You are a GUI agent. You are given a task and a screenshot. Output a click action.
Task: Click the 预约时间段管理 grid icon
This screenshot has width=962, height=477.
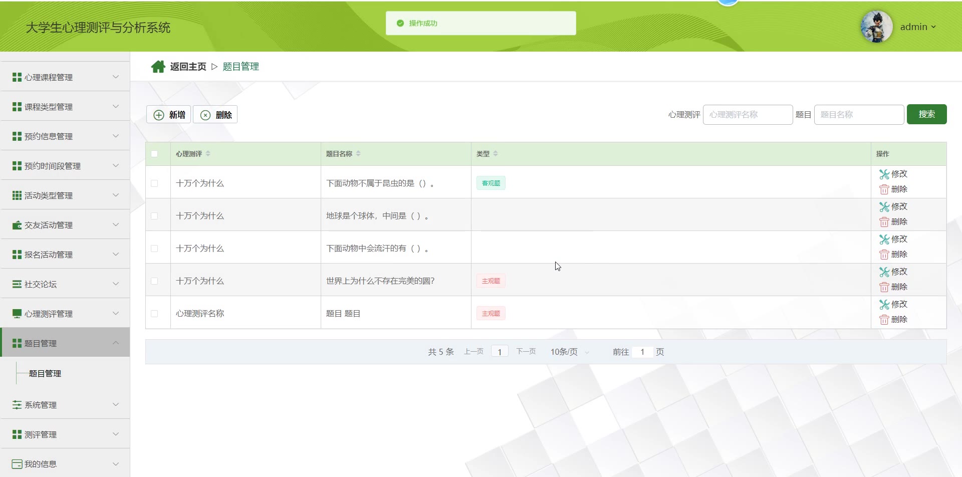tap(17, 166)
